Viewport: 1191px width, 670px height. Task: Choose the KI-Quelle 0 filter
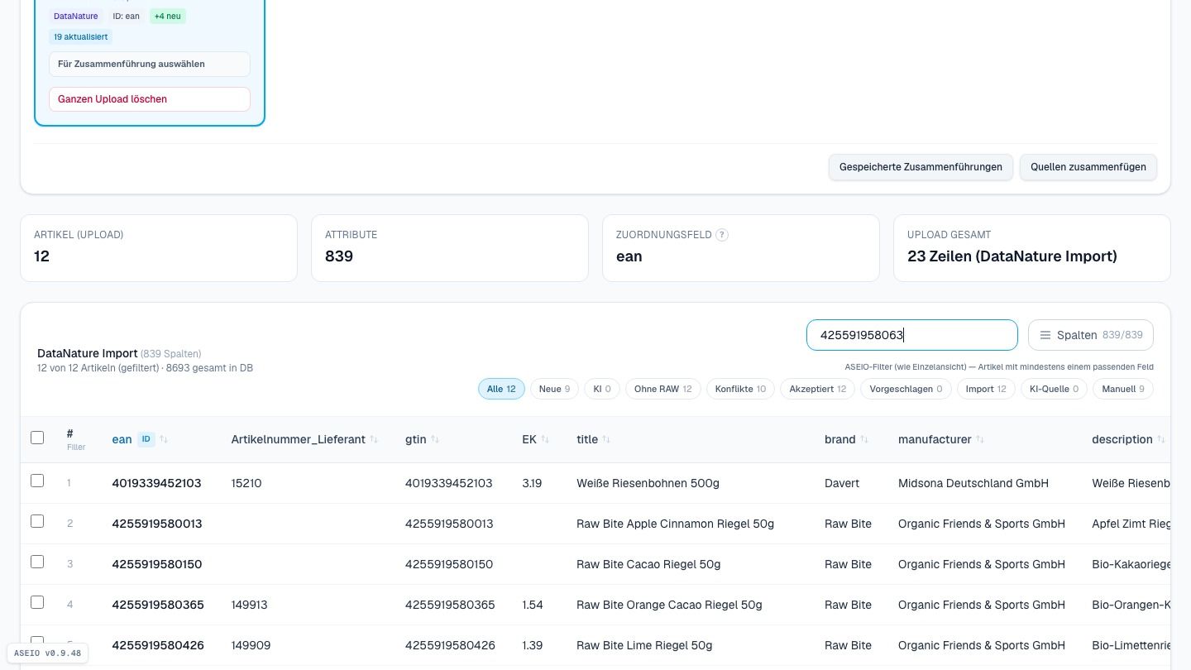coord(1054,389)
